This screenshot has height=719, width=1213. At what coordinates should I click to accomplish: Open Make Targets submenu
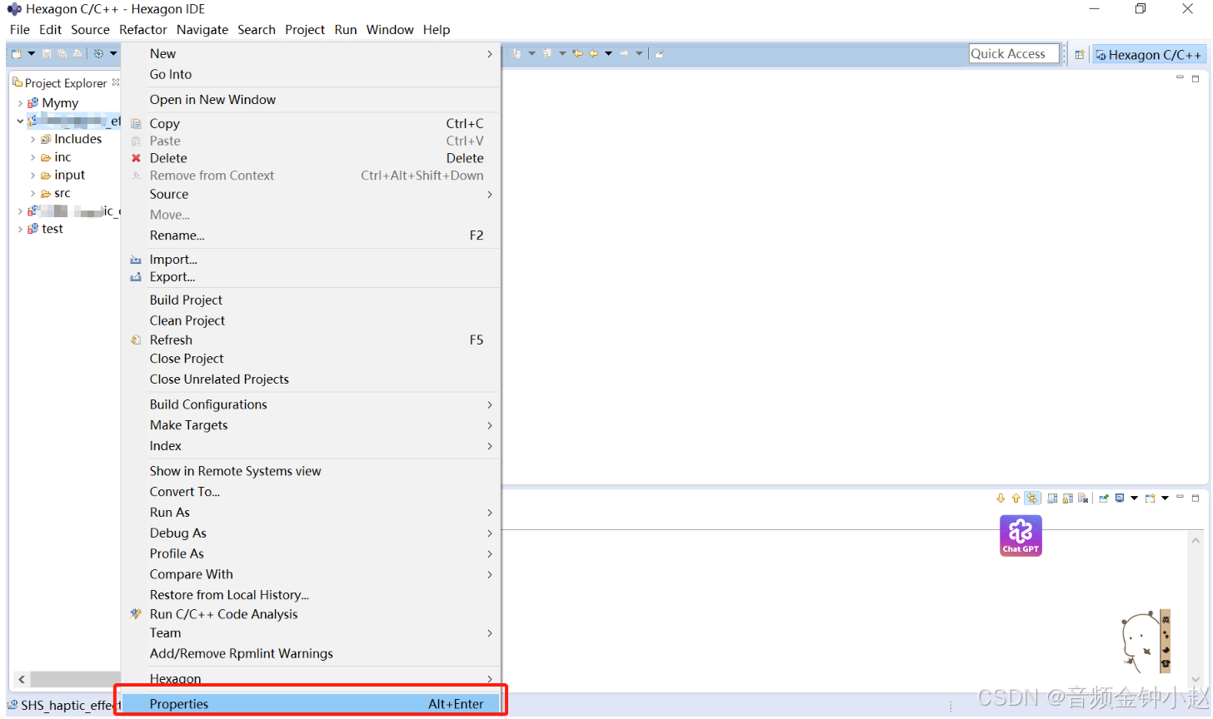click(311, 425)
